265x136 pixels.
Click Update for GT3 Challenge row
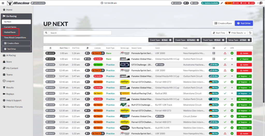pyautogui.click(x=244, y=65)
